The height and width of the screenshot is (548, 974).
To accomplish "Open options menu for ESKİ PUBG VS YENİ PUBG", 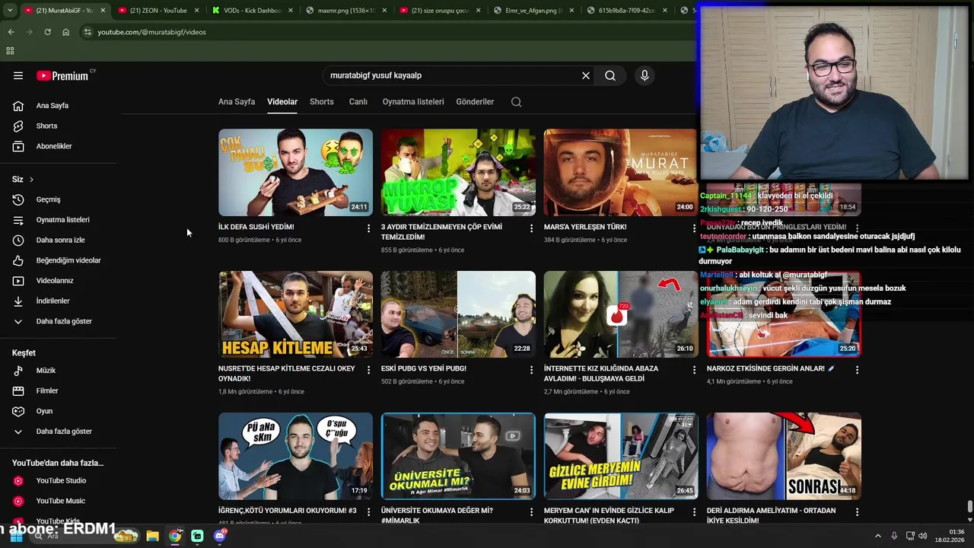I will 532,370.
